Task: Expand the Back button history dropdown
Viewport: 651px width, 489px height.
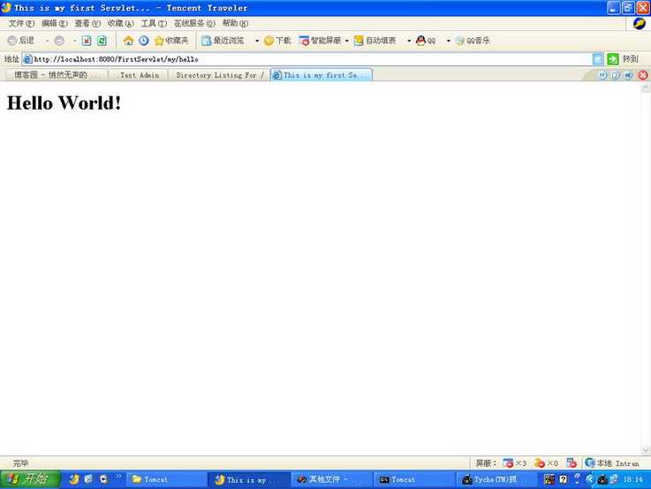Action: click(48, 41)
